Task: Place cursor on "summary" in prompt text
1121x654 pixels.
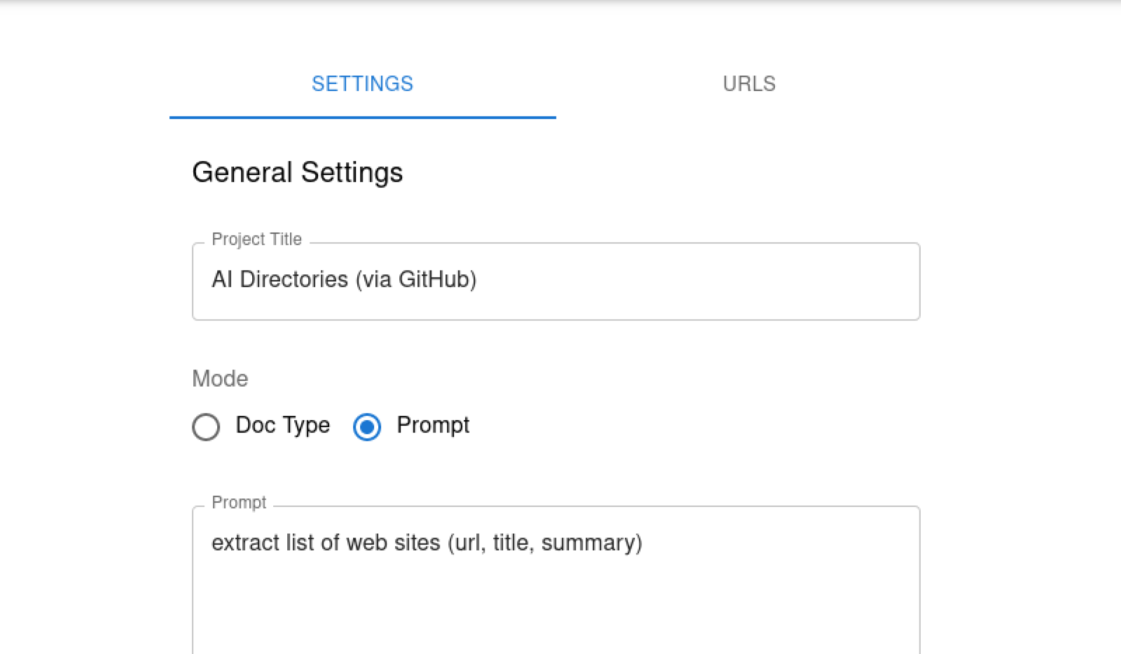Action: pyautogui.click(x=589, y=543)
